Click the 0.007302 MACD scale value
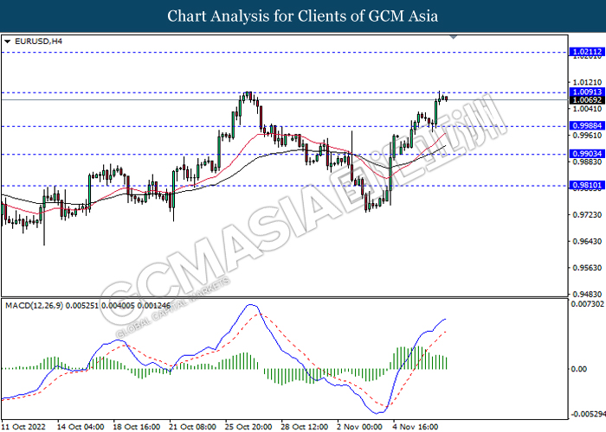The width and height of the screenshot is (606, 432). coord(588,304)
